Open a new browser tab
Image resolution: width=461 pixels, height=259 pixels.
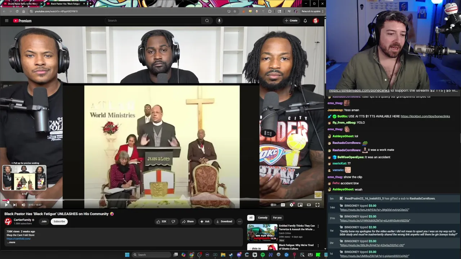click(90, 4)
